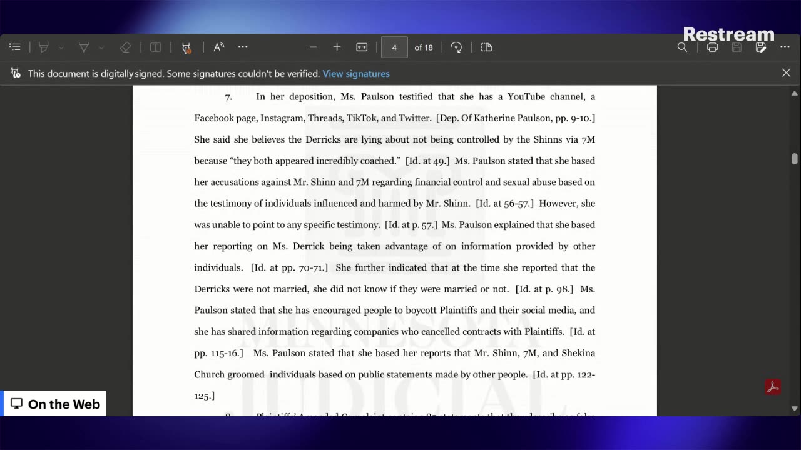The width and height of the screenshot is (801, 450).
Task: Click signature badge icon in notification bar
Action: pos(16,73)
